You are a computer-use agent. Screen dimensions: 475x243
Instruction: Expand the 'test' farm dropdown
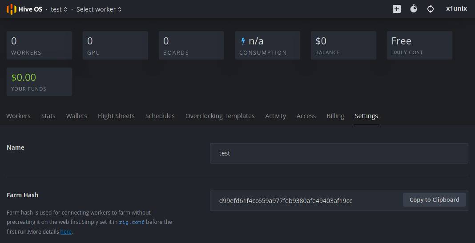[59, 9]
